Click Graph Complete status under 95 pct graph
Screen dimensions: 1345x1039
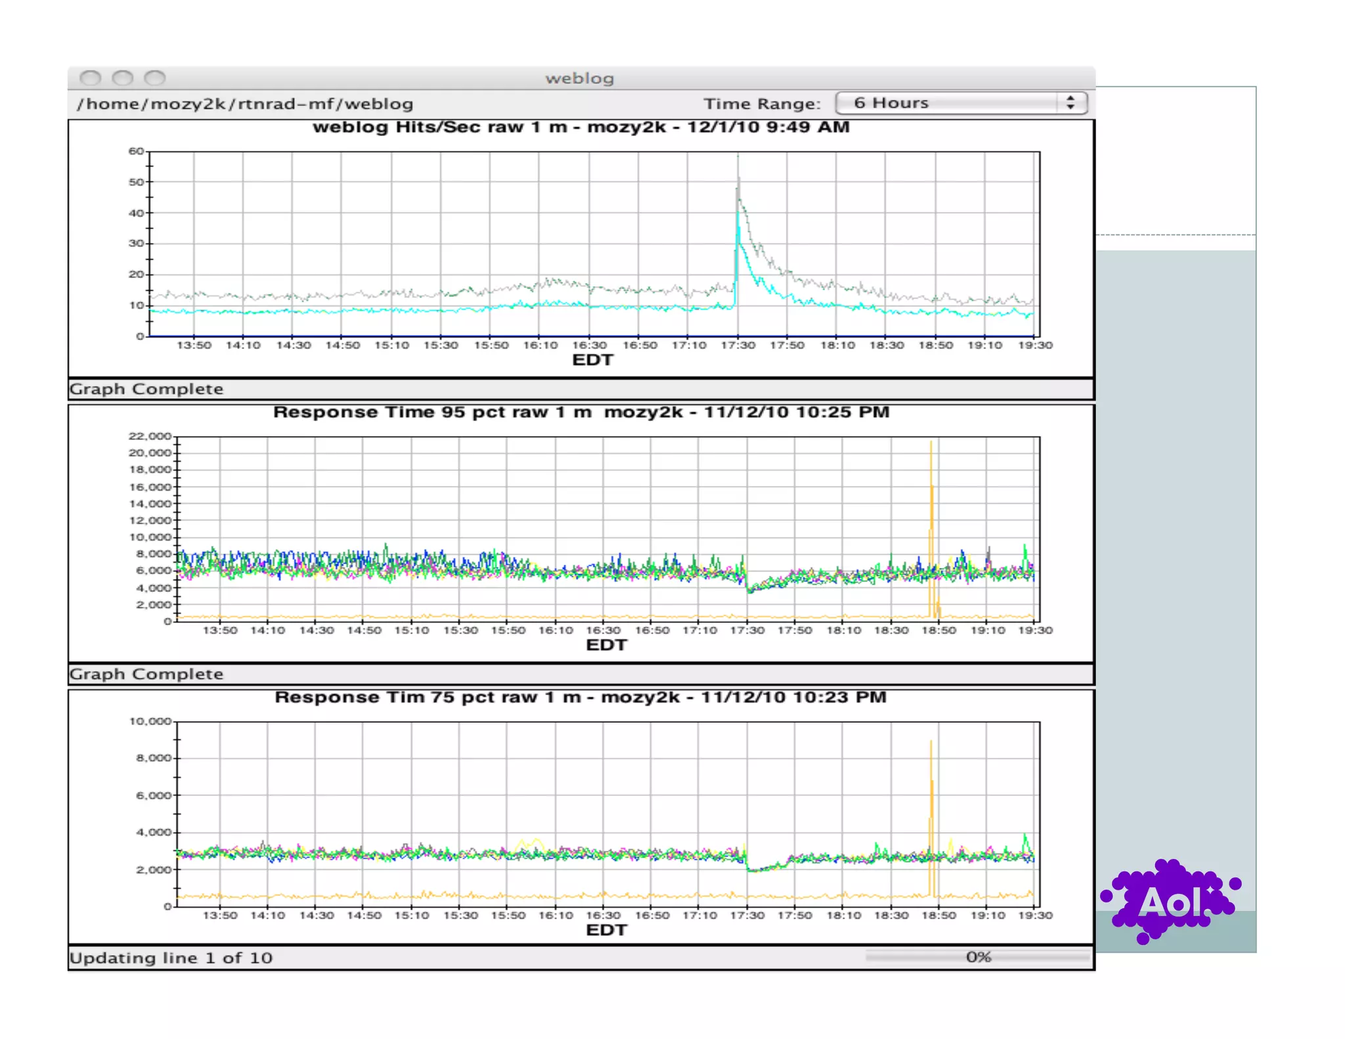(x=146, y=674)
